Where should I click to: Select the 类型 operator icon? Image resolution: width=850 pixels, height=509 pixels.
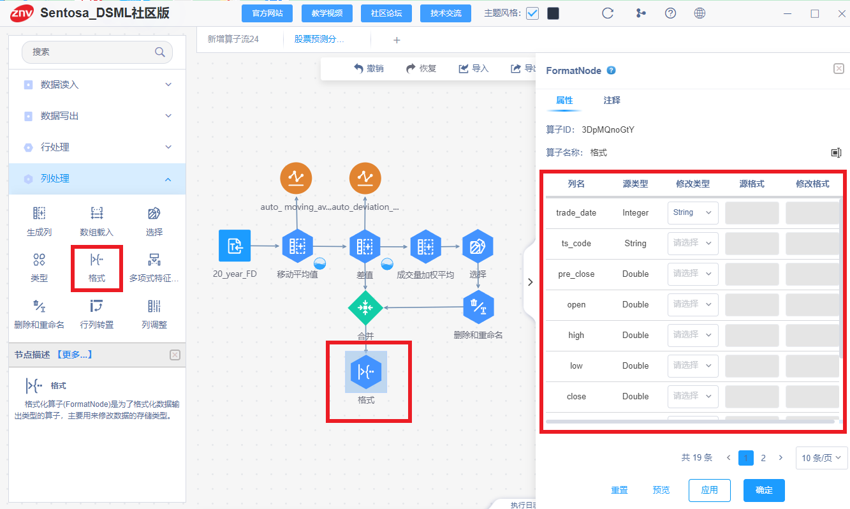(39, 259)
